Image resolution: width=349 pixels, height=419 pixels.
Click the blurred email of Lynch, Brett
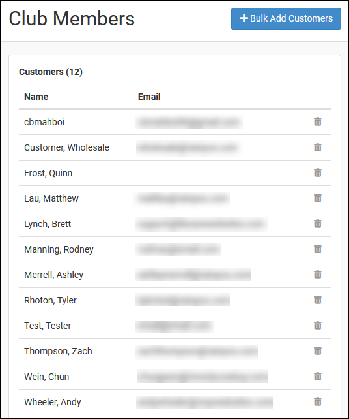pos(201,224)
